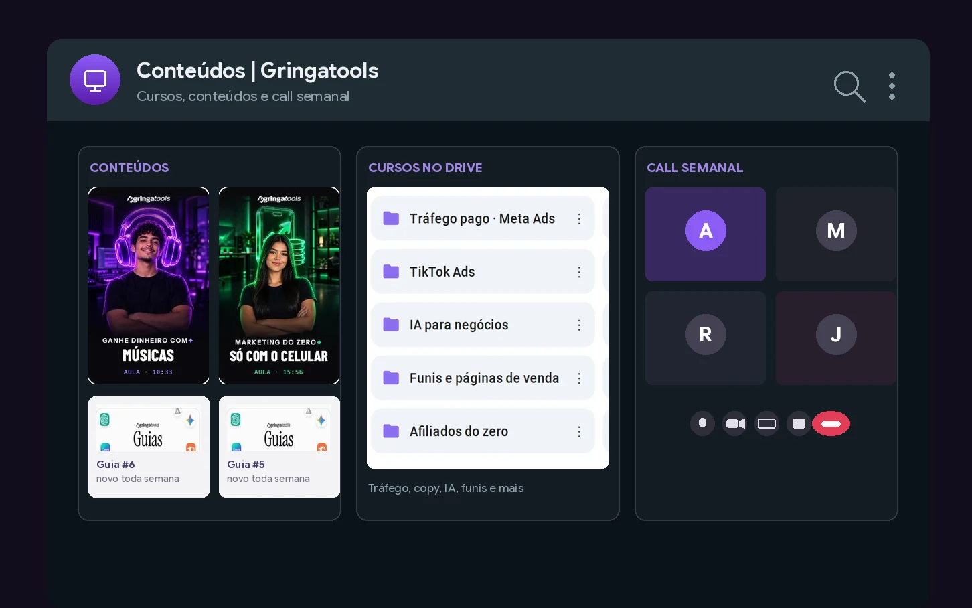Viewport: 972px width, 608px height.
Task: Click the Guia #6 title
Action: [x=116, y=464]
